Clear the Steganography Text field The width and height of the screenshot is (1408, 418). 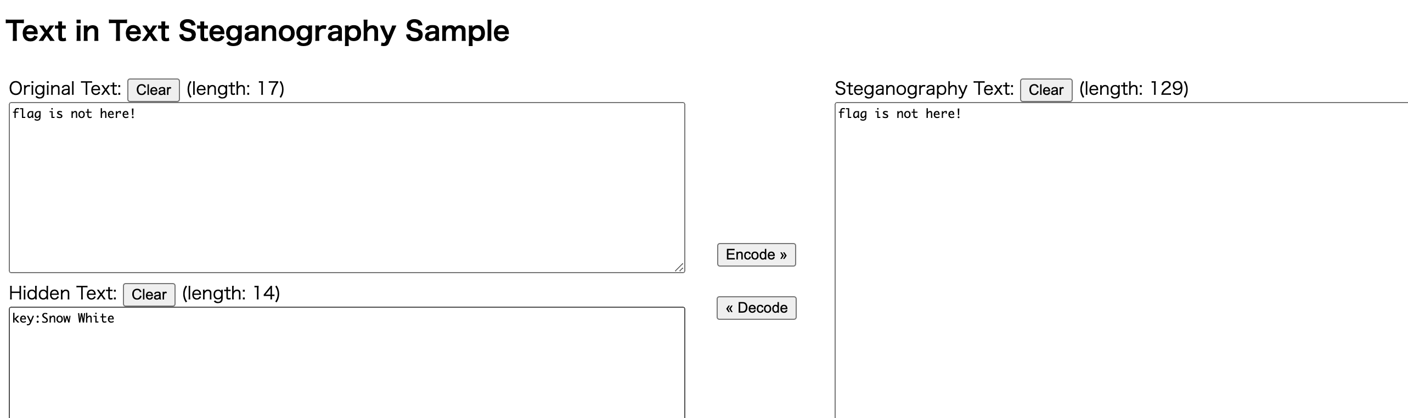1045,90
